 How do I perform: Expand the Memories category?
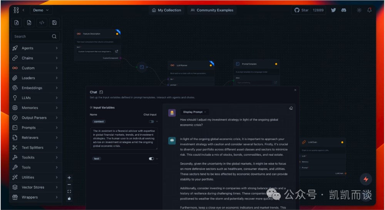35,108
